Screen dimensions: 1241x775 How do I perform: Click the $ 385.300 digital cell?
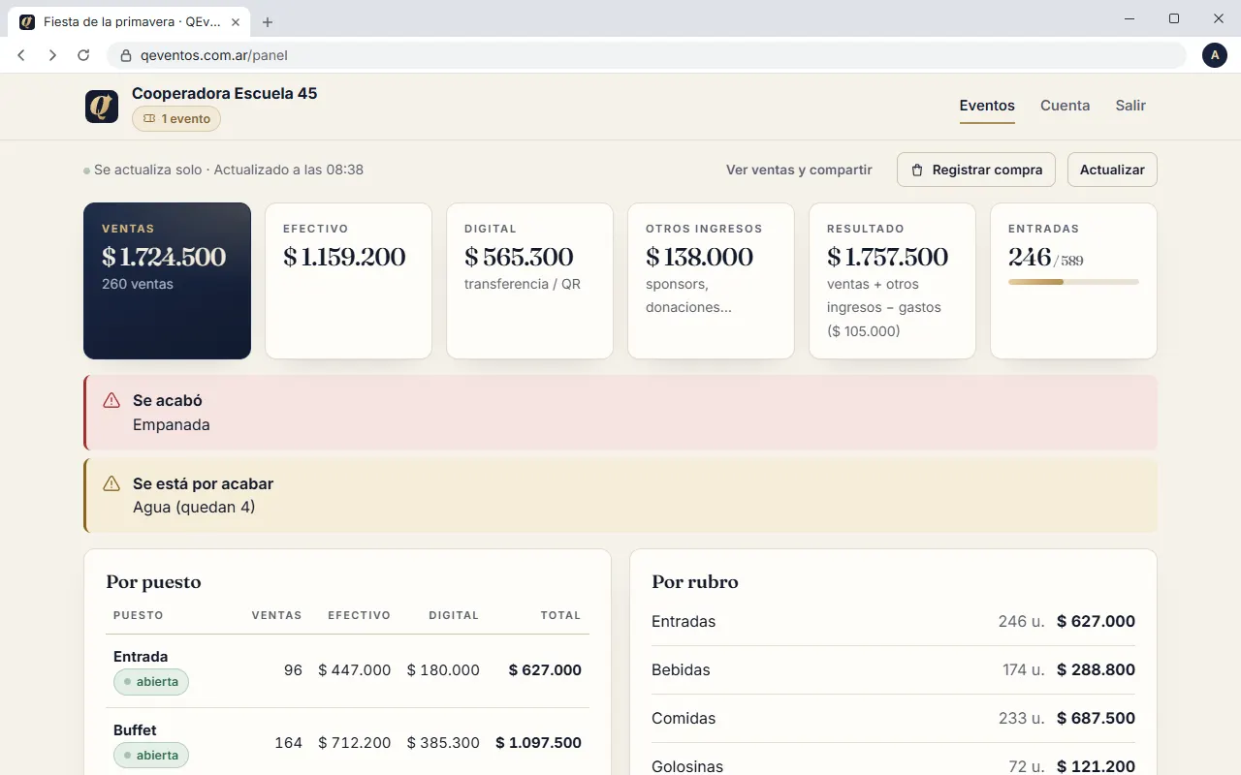click(x=443, y=743)
